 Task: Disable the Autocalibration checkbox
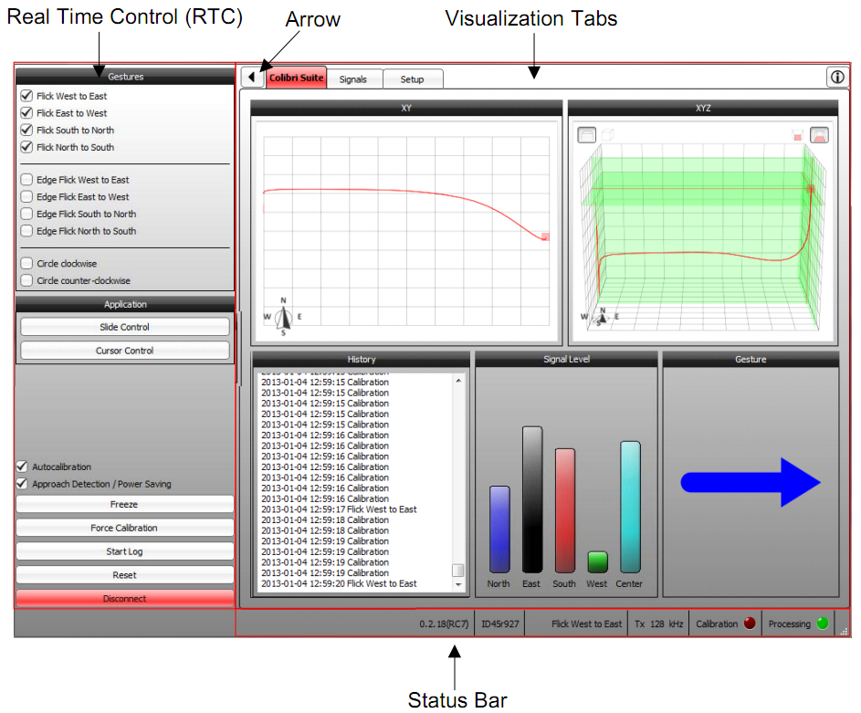[x=23, y=467]
